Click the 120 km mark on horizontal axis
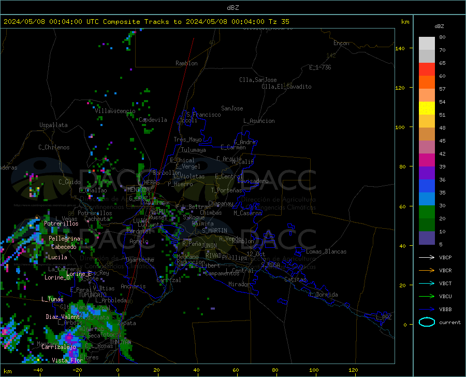The image size is (466, 377). tap(353, 370)
